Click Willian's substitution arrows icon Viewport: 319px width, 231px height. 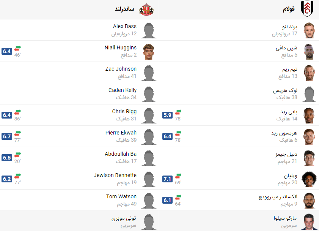point(178,176)
